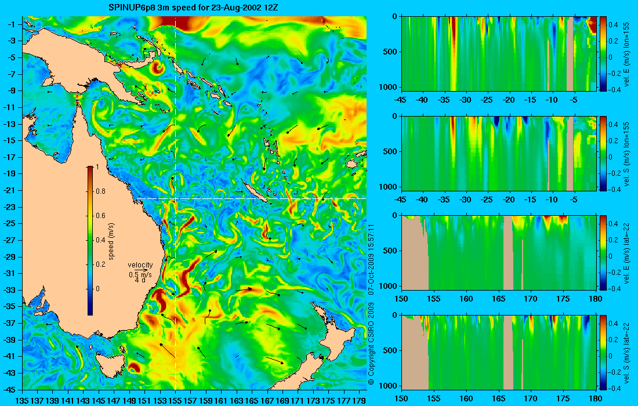Image resolution: width=638 pixels, height=406 pixels.
Task: Select the vel. E lon=155 color bar
Action: (x=603, y=53)
